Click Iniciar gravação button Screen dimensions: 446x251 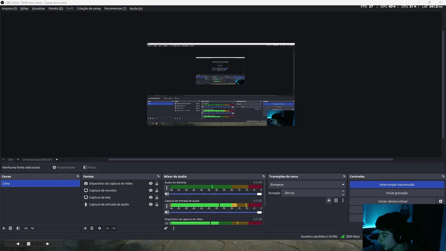pyautogui.click(x=397, y=193)
